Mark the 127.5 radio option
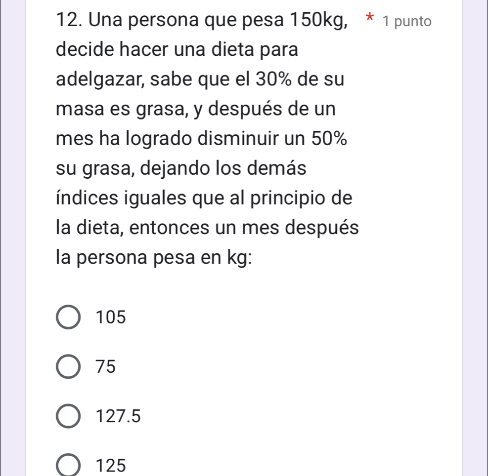The width and height of the screenshot is (488, 476). click(x=70, y=417)
